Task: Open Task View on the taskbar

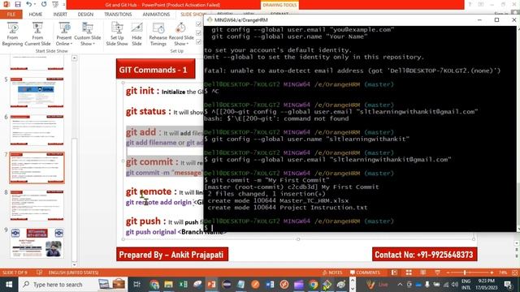Action: coord(136,285)
